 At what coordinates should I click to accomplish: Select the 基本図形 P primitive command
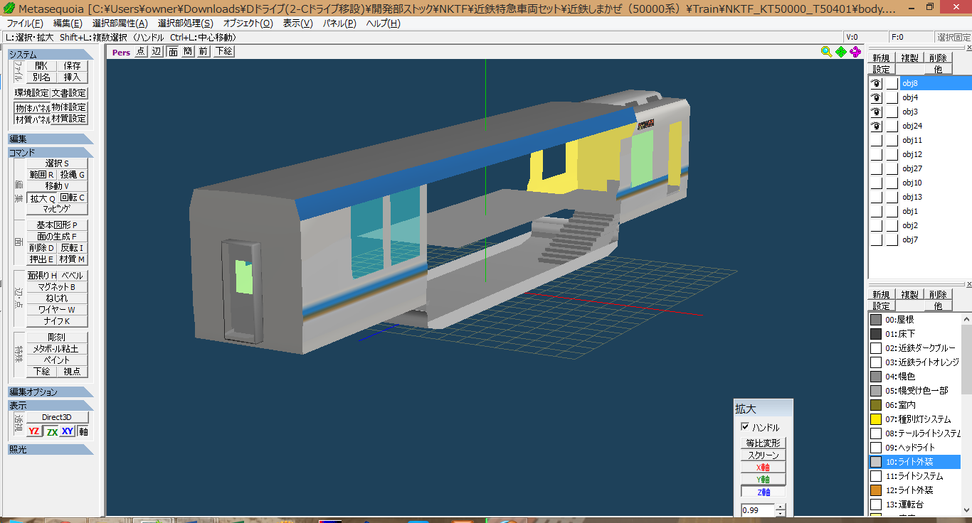tap(57, 225)
